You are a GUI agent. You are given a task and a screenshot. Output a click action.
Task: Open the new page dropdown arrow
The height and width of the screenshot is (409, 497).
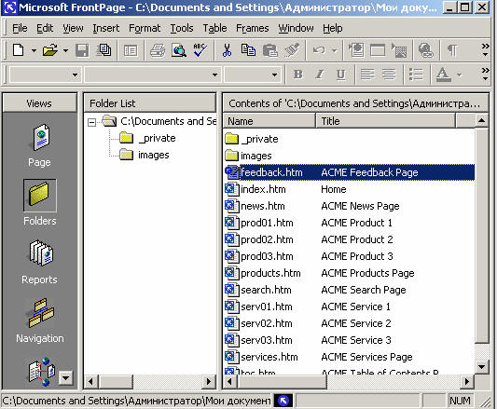click(34, 50)
